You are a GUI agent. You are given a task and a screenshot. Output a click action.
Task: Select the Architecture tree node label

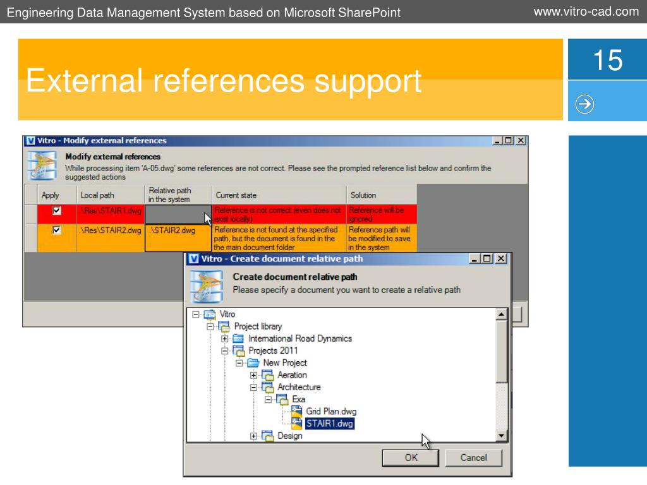pos(299,387)
